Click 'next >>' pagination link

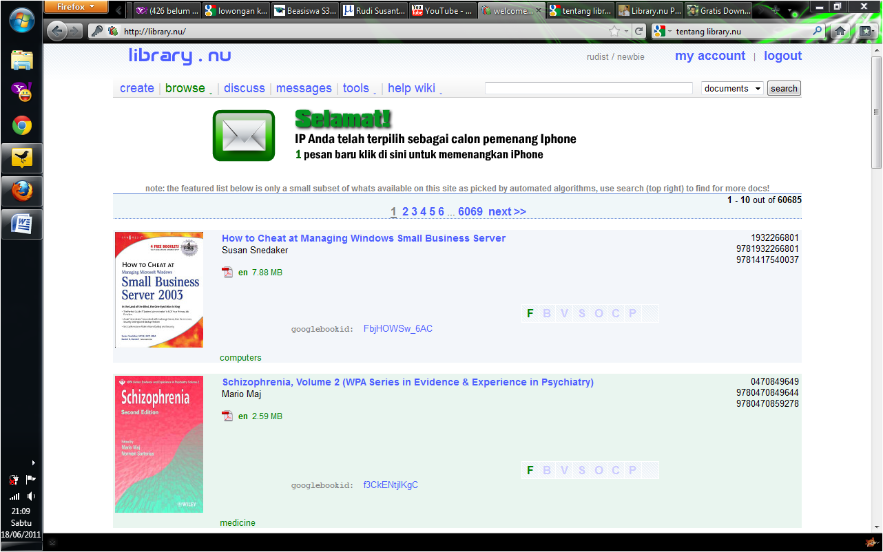507,211
